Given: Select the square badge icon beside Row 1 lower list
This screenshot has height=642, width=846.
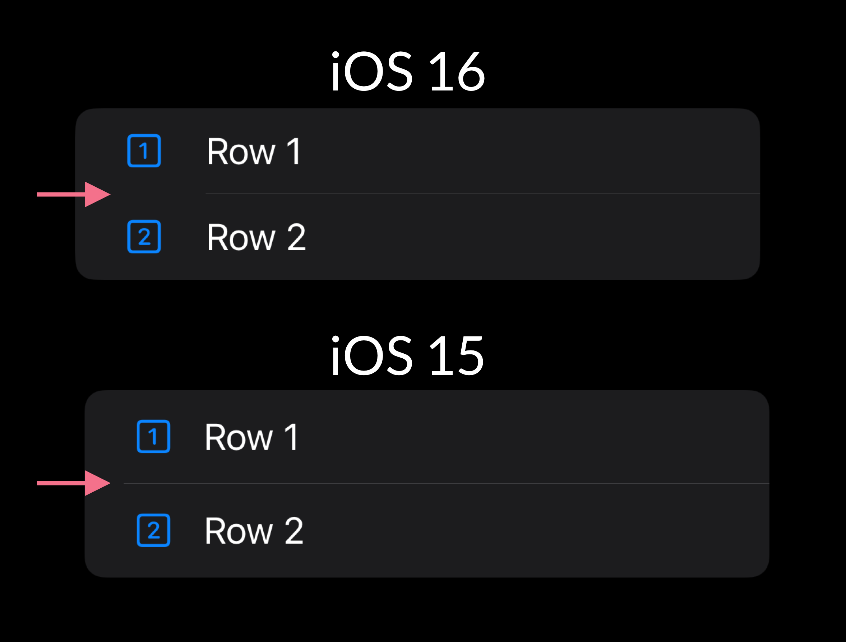Looking at the screenshot, I should click(x=154, y=436).
